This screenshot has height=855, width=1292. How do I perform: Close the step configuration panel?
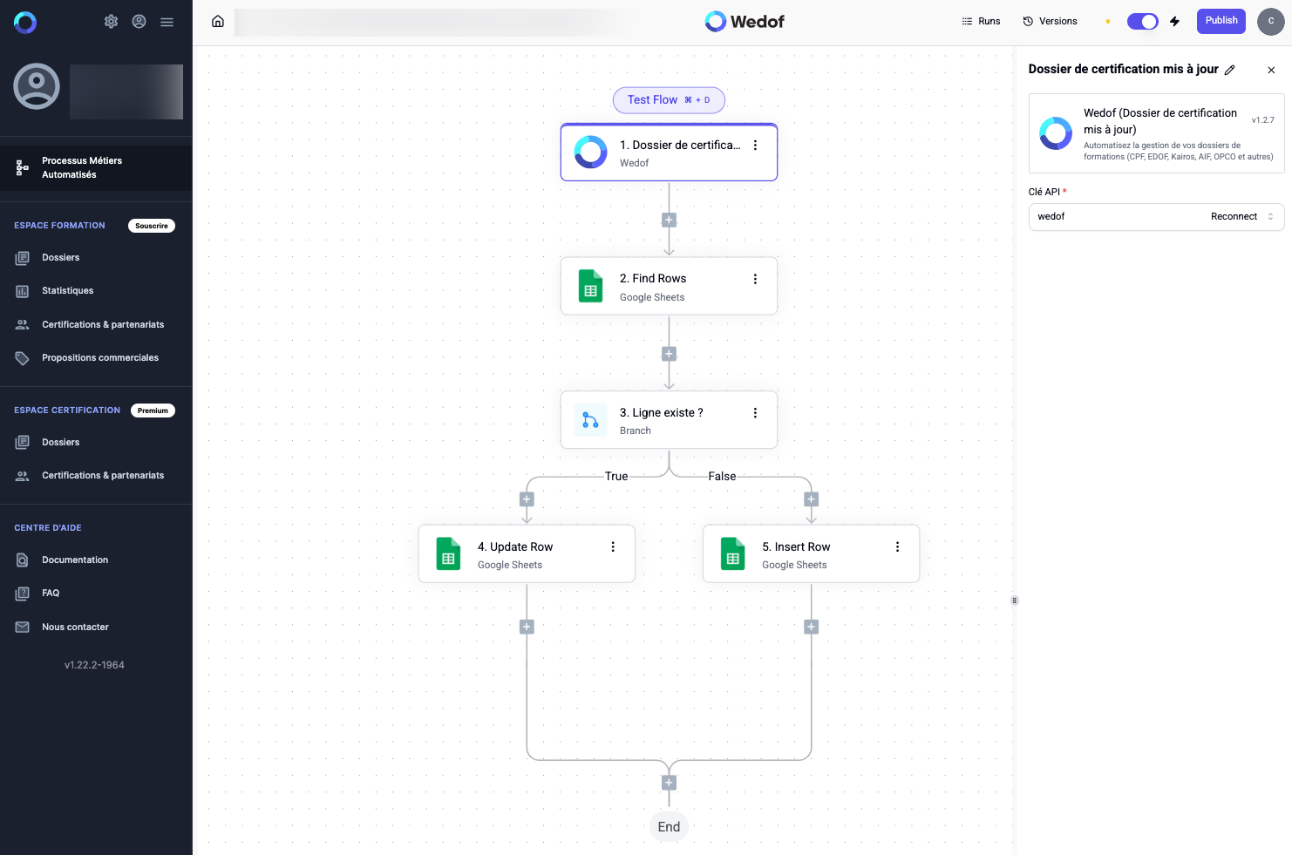pos(1271,70)
